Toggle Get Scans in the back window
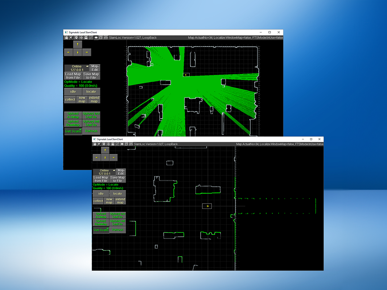Viewport: 387px width, 290px height. coord(73,131)
